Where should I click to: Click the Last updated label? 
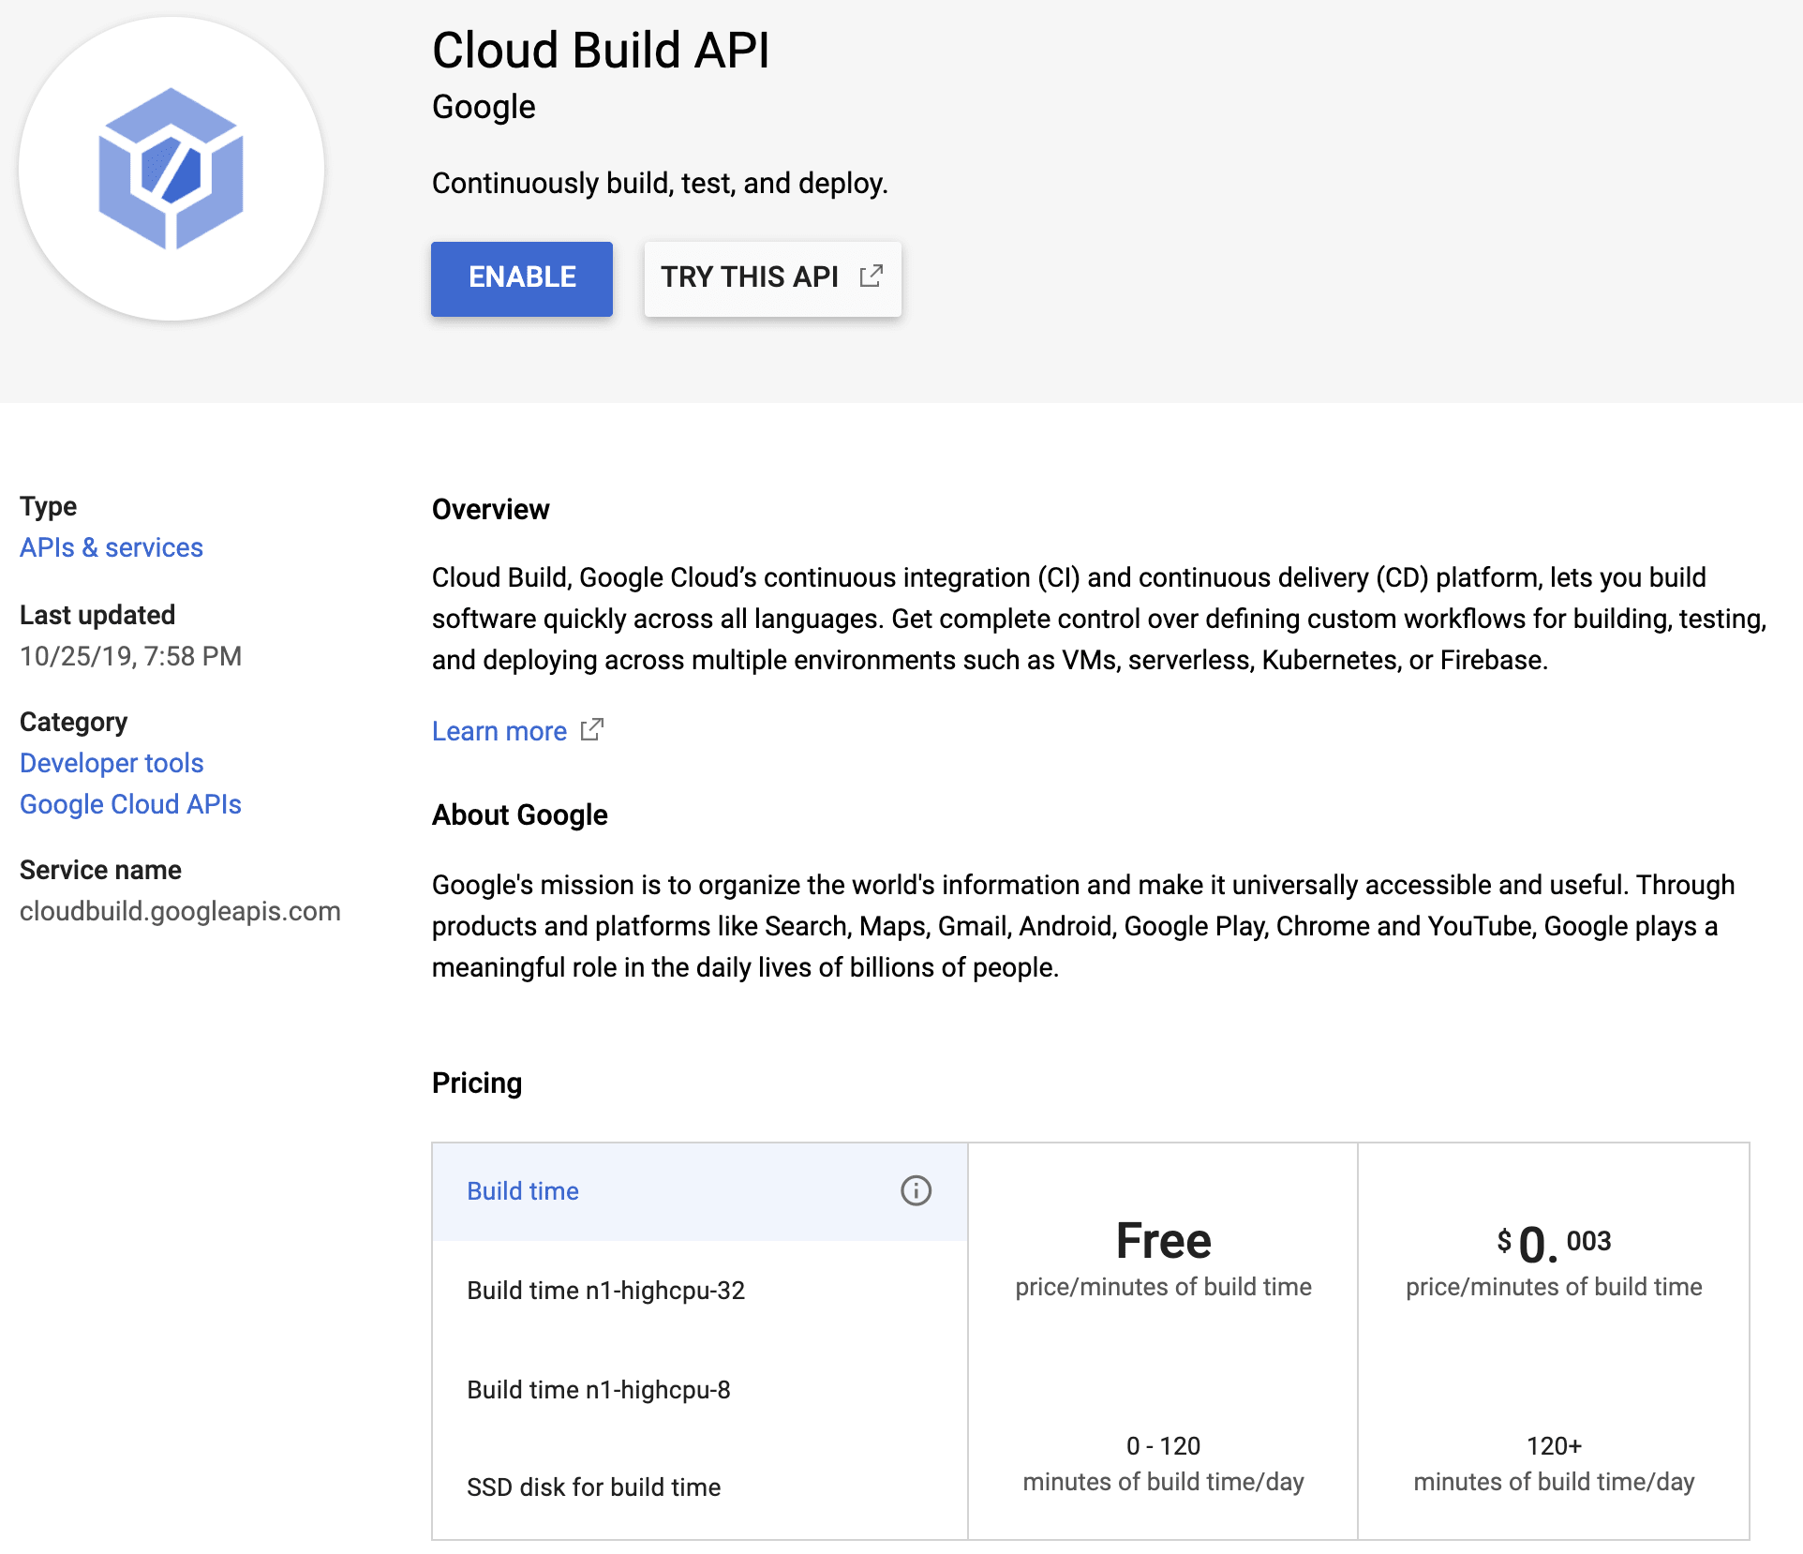pyautogui.click(x=97, y=615)
